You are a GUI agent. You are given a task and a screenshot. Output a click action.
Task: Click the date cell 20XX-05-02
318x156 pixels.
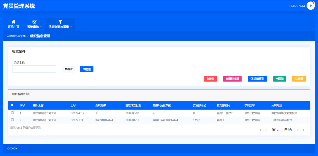[132, 113]
